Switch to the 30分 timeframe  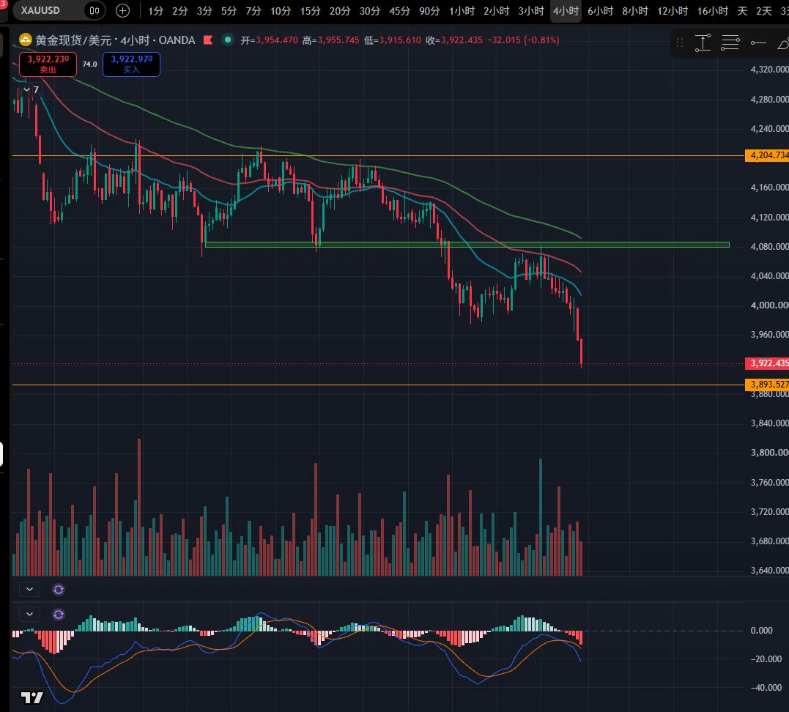click(x=369, y=11)
